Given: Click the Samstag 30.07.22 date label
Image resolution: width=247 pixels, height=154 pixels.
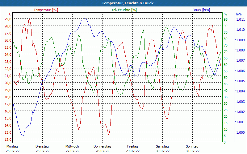Looking at the screenshot, I should pos(163,149).
